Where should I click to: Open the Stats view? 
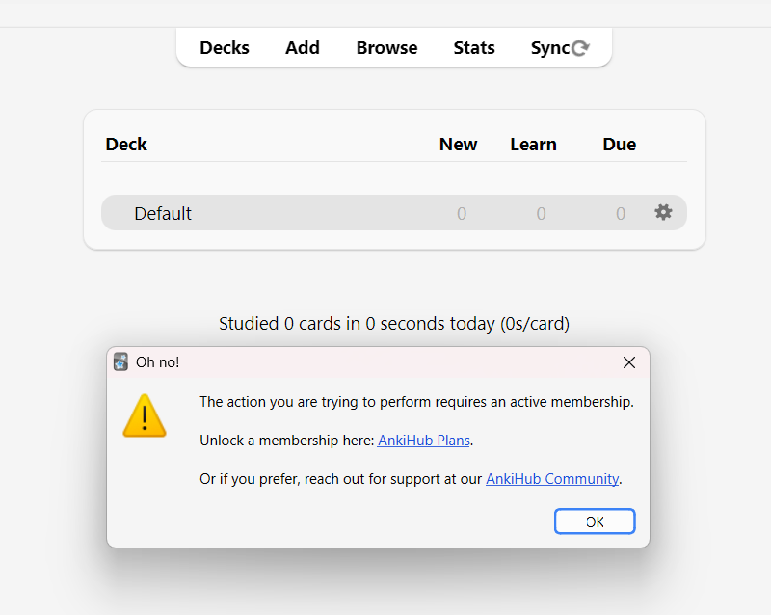(474, 48)
